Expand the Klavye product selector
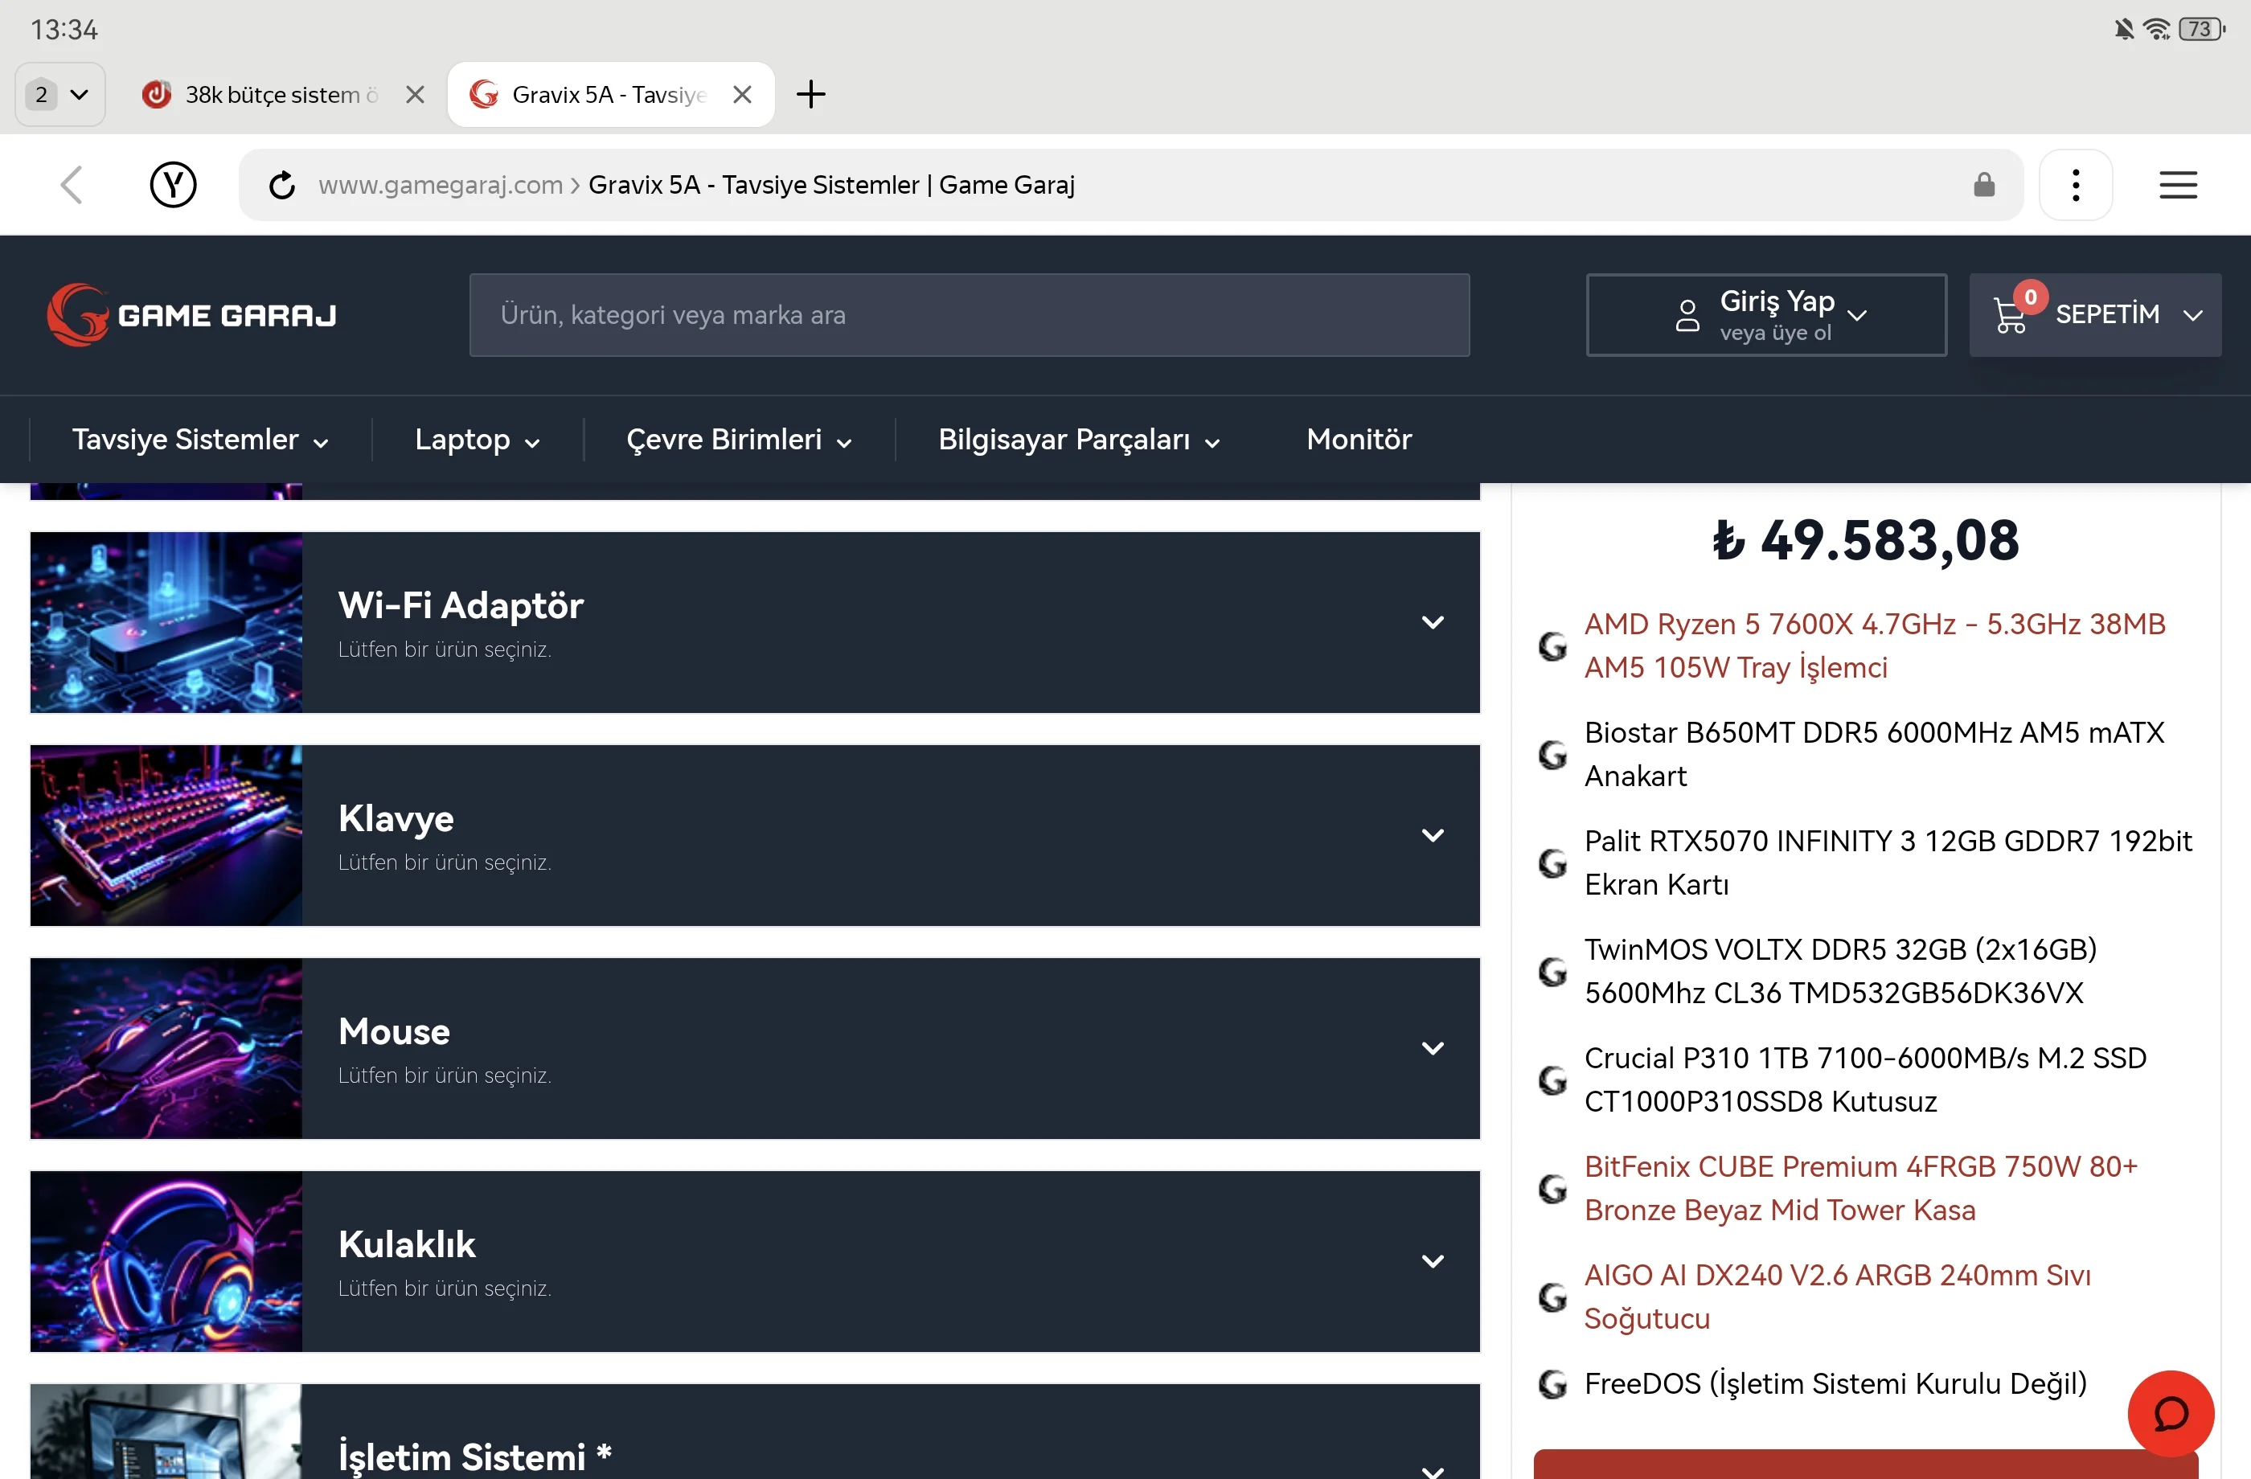 [x=1432, y=835]
